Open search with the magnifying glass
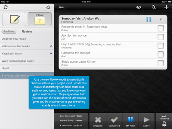The width and height of the screenshot is (172, 129). (x=154, y=7)
